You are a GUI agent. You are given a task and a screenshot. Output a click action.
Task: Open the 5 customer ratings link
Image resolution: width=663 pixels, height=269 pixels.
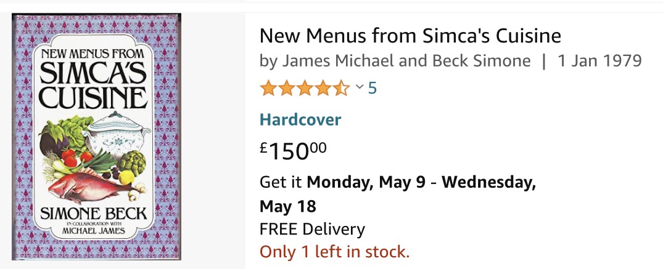coord(372,89)
